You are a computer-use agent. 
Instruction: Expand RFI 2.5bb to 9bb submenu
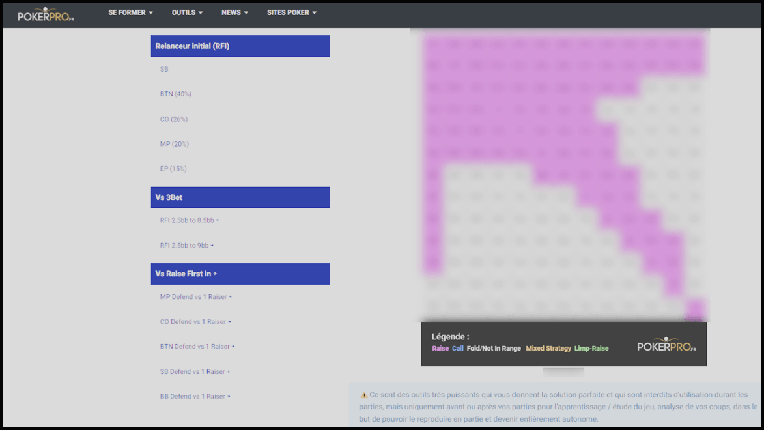pyautogui.click(x=186, y=246)
